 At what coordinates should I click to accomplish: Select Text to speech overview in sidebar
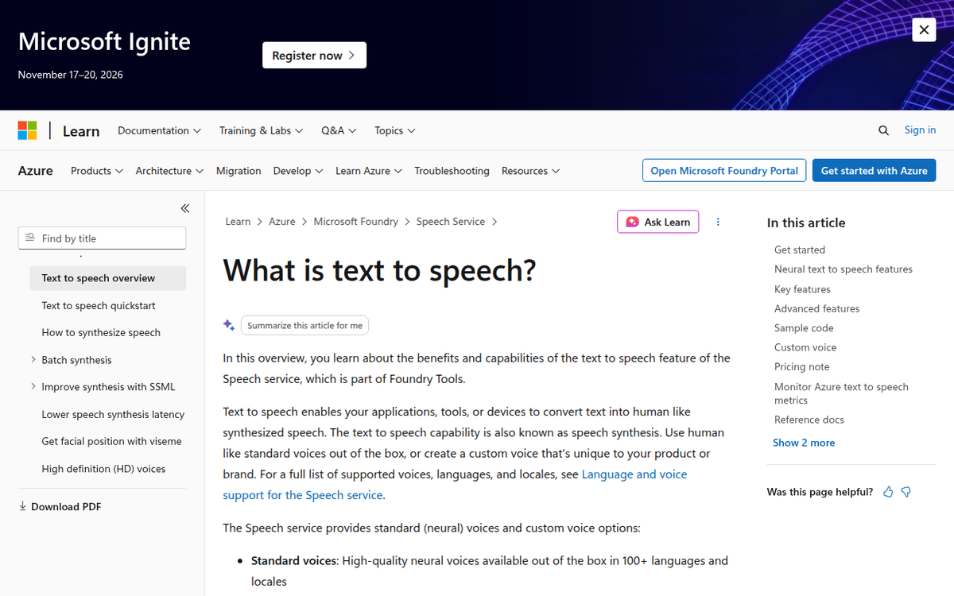(108, 278)
